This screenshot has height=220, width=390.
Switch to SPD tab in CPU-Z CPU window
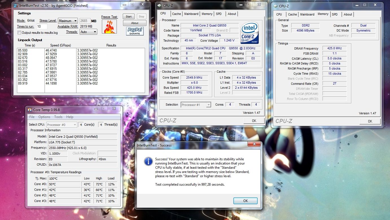click(219, 14)
